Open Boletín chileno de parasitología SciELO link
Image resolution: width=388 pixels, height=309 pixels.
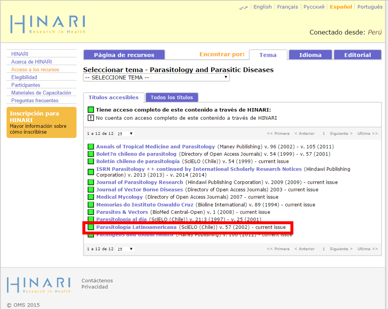click(138, 162)
